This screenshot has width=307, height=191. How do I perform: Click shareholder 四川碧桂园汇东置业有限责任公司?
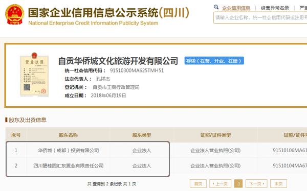click(x=69, y=165)
